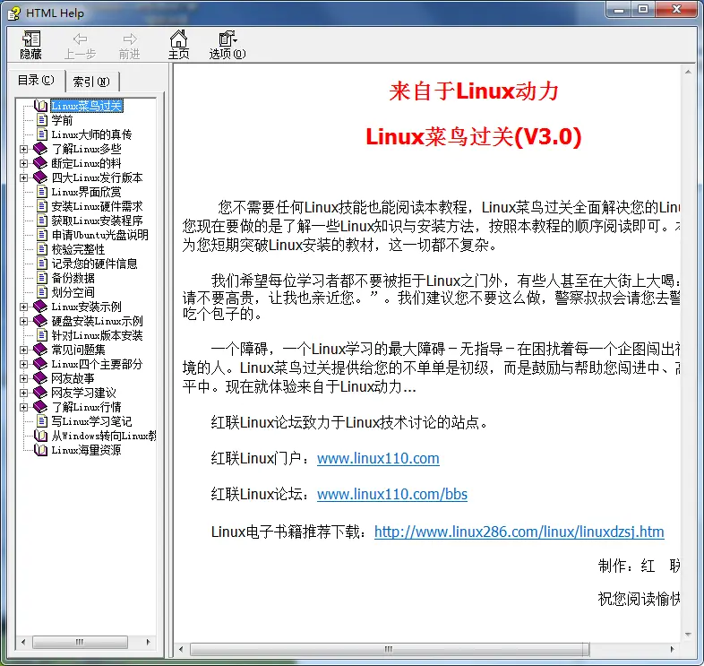Switch to the 索引 (Index) tab
Screen dimensions: 704x666
click(x=91, y=82)
